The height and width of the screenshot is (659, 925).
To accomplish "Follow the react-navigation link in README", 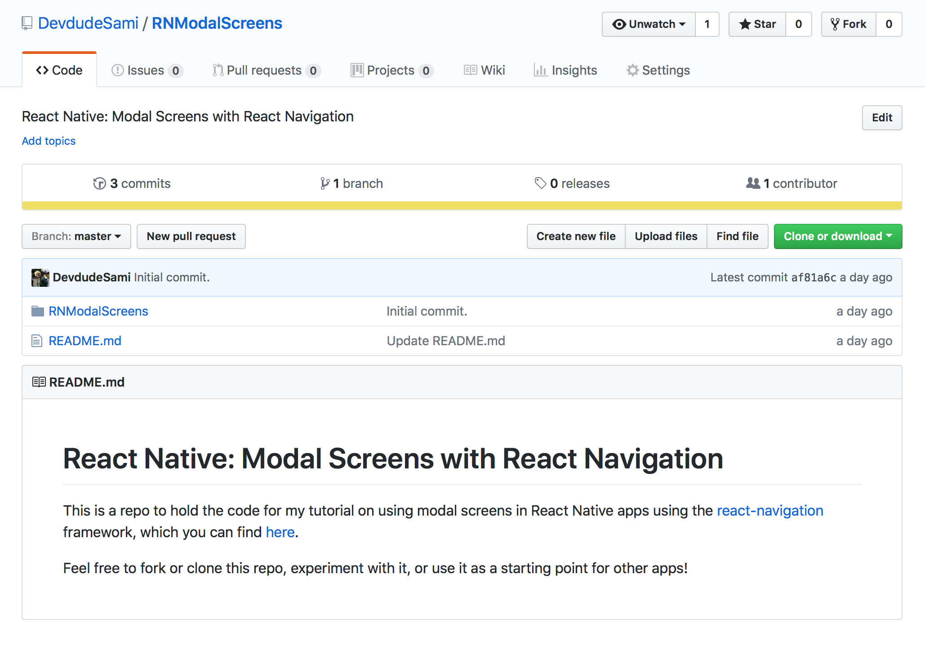I will click(x=770, y=511).
